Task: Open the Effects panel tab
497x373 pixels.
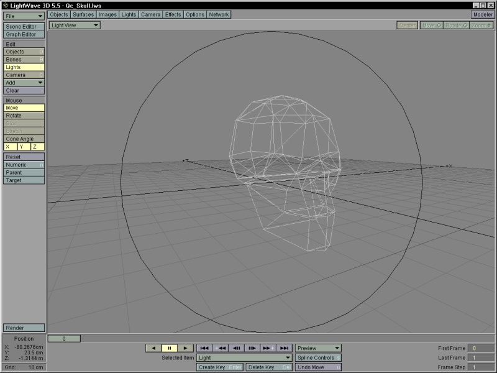Action: click(173, 14)
